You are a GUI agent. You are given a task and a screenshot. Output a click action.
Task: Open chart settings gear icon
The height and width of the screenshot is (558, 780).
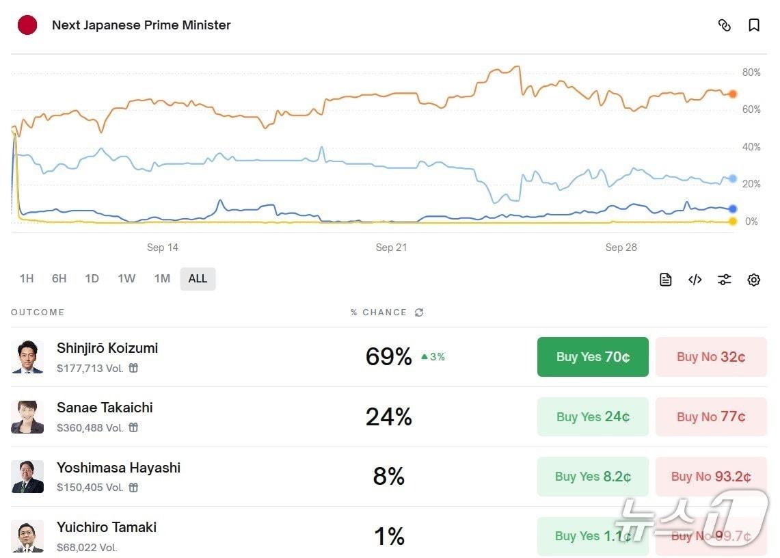754,279
